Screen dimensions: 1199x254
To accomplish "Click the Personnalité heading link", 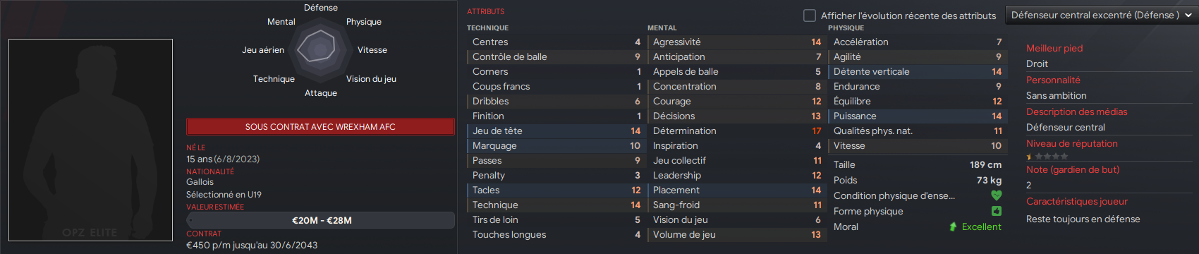I will (x=1053, y=80).
